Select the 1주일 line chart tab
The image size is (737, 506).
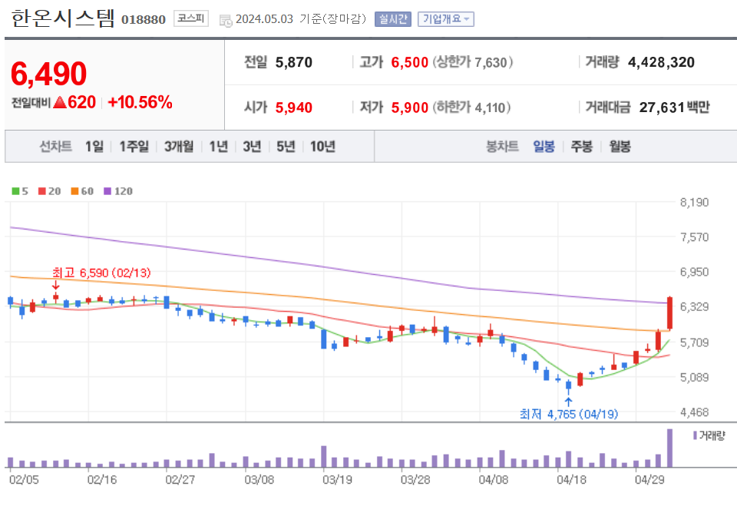134,147
